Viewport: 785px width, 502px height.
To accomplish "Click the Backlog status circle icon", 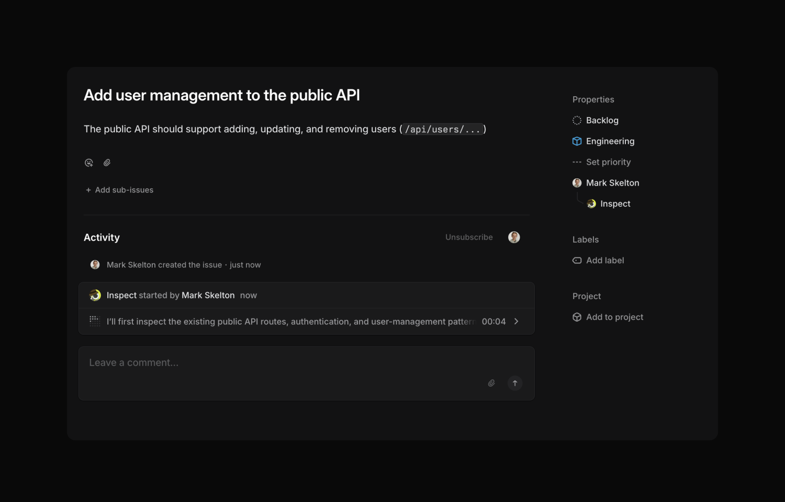I will click(x=577, y=120).
